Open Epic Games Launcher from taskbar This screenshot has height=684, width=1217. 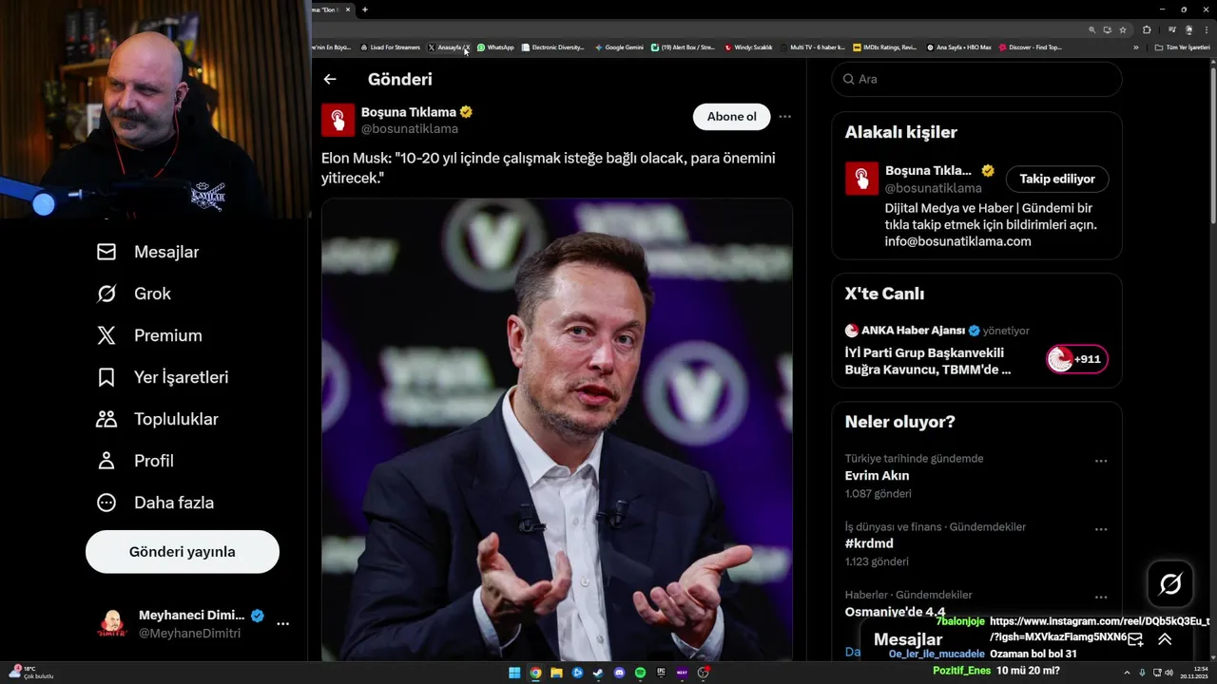[661, 673]
